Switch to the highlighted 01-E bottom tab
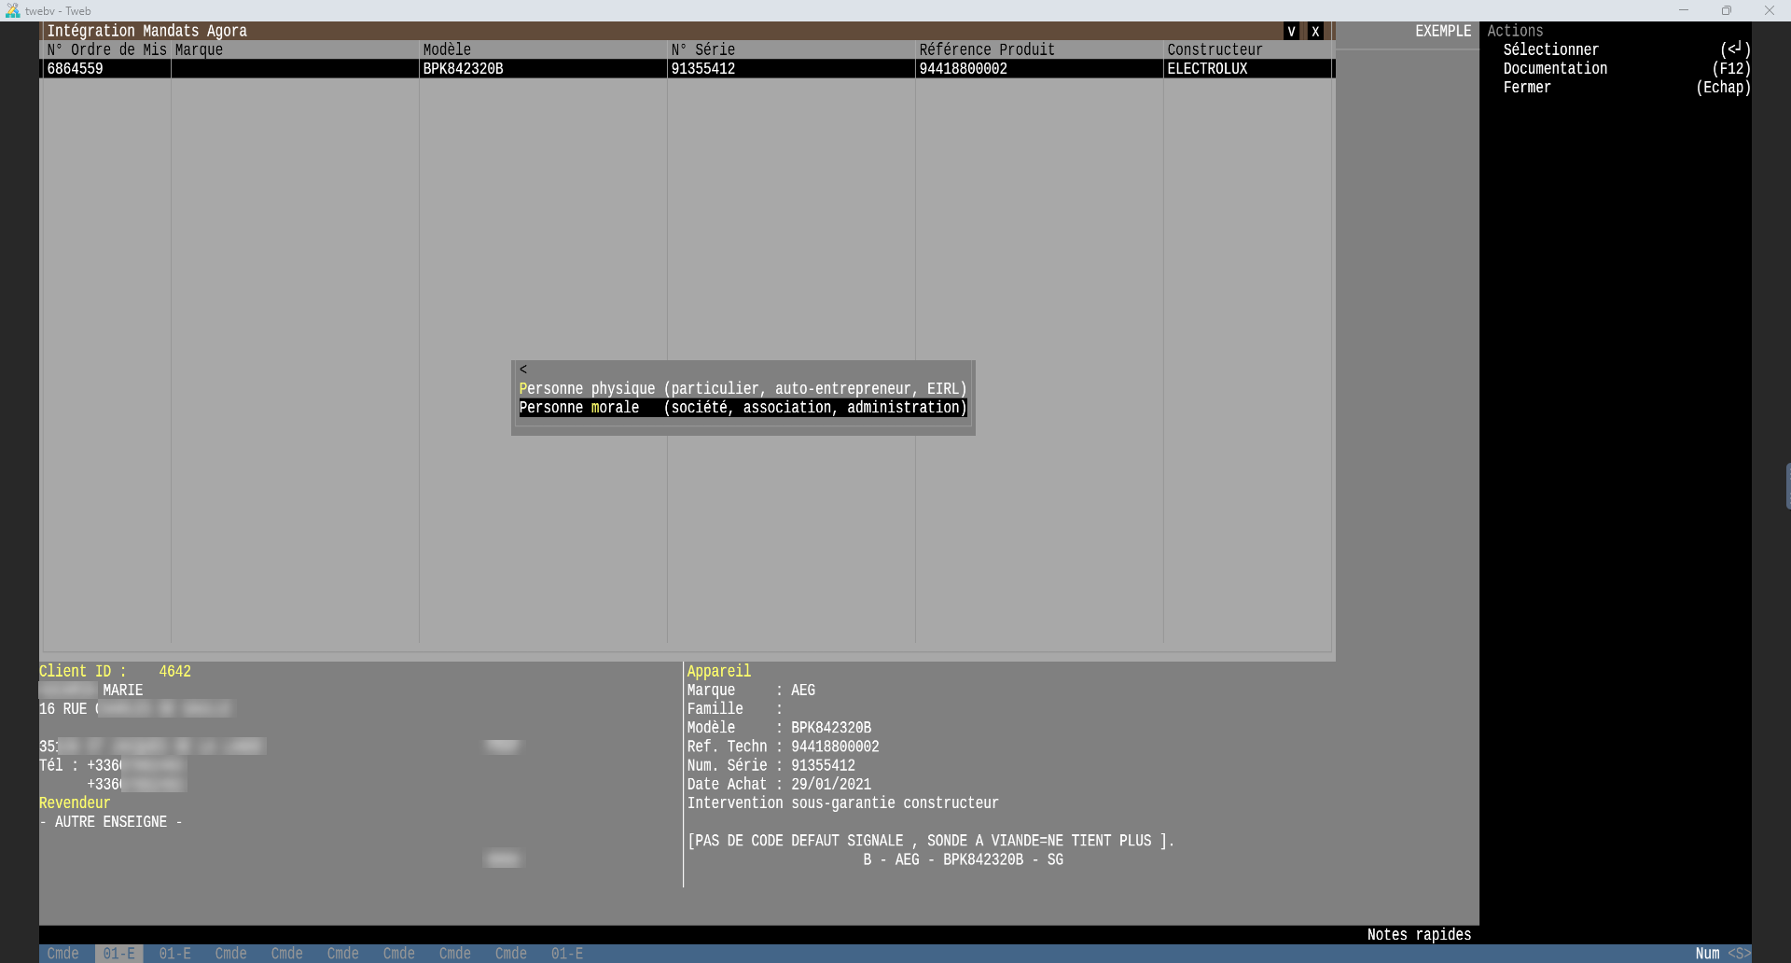This screenshot has height=963, width=1791. (118, 953)
